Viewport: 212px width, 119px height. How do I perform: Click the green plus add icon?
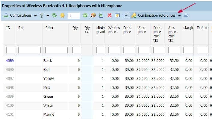point(85,15)
